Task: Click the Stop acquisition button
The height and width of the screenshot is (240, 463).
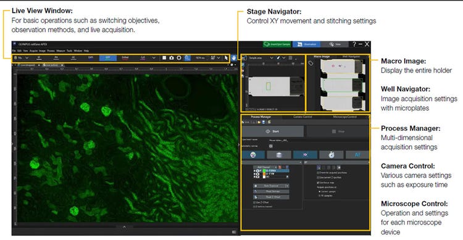Action: pos(338,131)
